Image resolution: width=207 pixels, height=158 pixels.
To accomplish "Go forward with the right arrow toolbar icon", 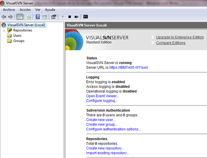I will 11,17.
